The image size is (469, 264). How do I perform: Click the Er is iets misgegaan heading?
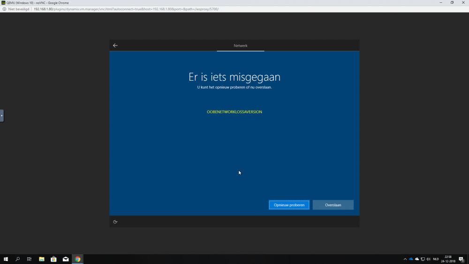[x=234, y=77]
